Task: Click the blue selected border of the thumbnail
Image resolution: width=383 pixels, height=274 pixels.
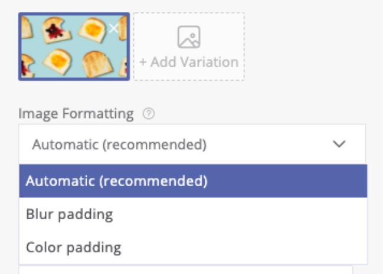Action: pos(74,15)
